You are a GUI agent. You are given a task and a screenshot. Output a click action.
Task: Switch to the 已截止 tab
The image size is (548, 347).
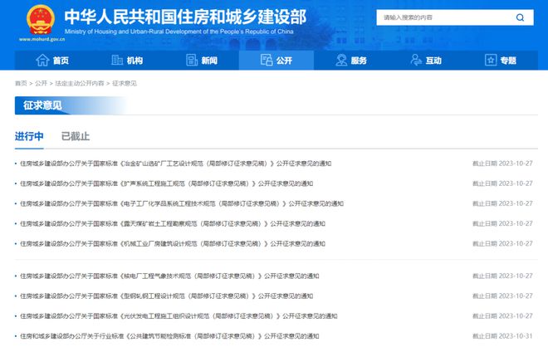[x=75, y=136]
